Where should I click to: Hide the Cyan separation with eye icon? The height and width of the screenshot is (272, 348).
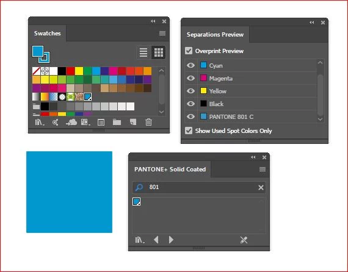190,65
